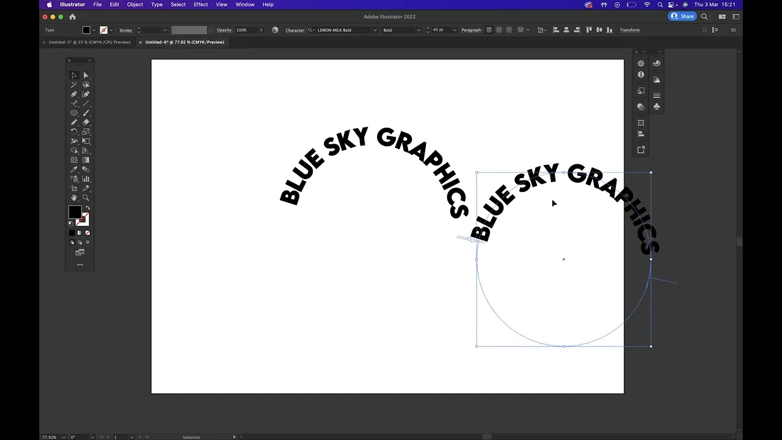Select the Artboard tool
The width and height of the screenshot is (782, 440).
click(74, 188)
